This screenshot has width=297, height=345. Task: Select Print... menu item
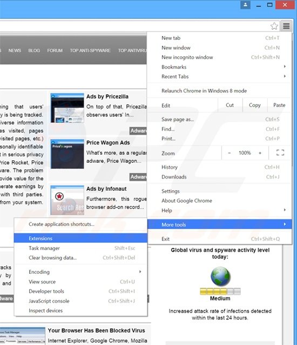click(x=219, y=139)
